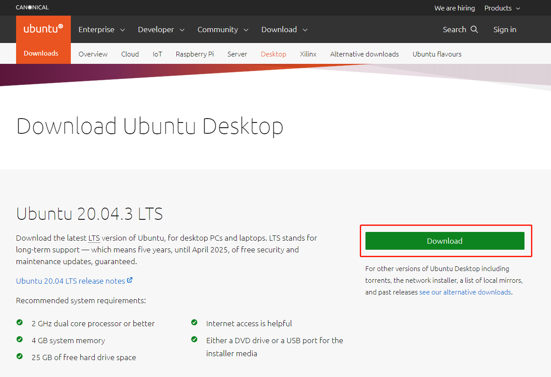Open the Ubuntu flavours tab
The width and height of the screenshot is (551, 377).
437,54
